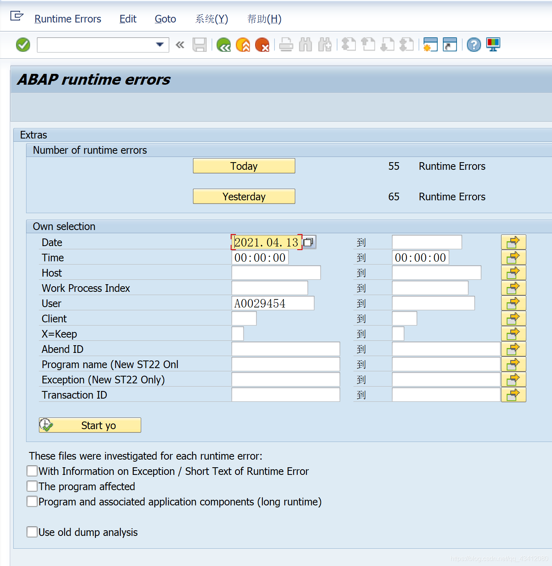Click the red Cancel icon
The image size is (552, 566).
click(x=262, y=45)
